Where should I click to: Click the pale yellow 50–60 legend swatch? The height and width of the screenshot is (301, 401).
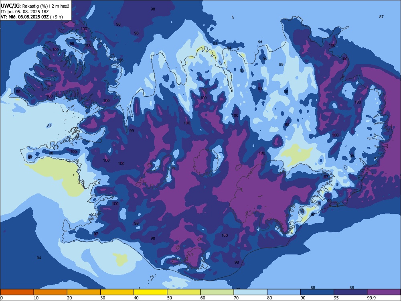click(184, 292)
